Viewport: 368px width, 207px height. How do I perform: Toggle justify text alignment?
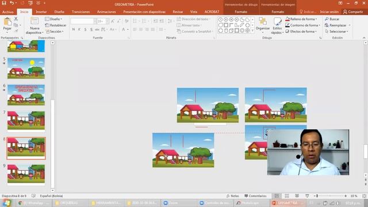[153, 29]
